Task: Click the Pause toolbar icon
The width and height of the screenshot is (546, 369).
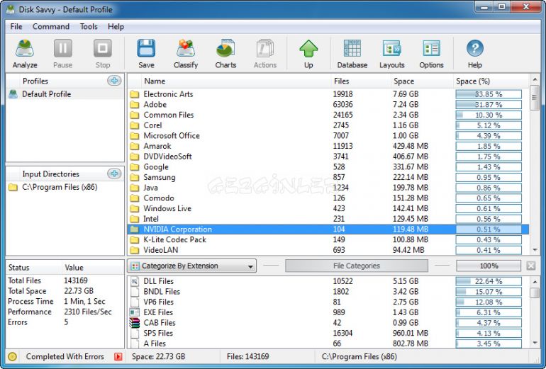Action: (x=62, y=54)
